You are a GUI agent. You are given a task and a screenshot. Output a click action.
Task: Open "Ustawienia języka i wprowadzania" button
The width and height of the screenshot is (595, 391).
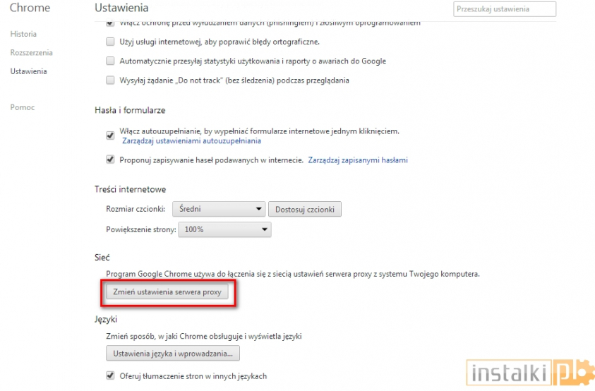click(173, 354)
